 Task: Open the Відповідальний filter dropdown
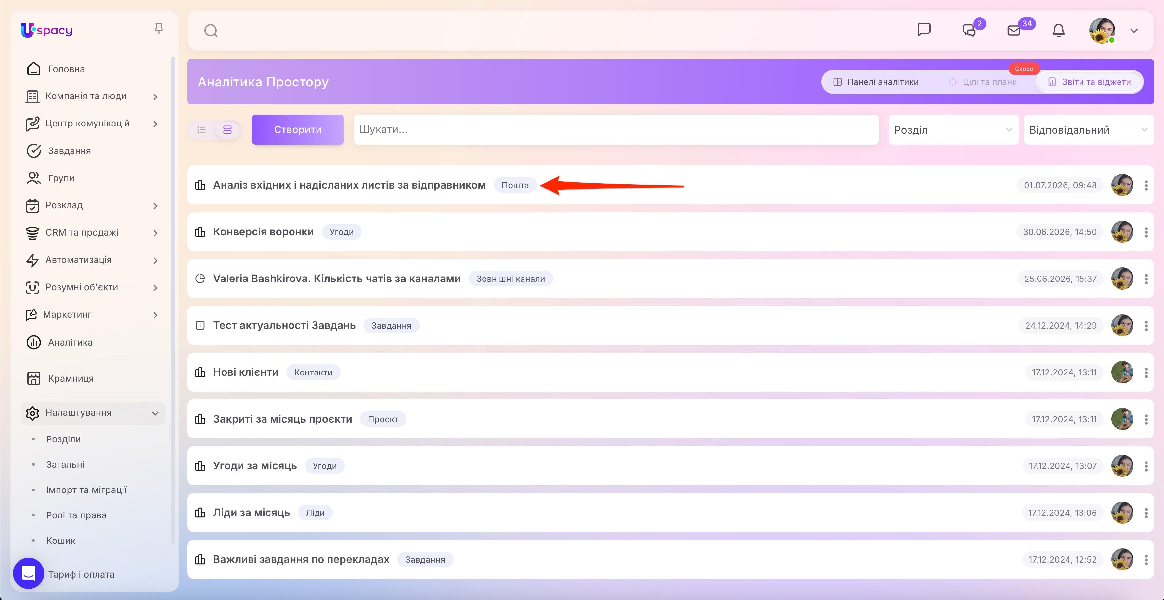1089,130
